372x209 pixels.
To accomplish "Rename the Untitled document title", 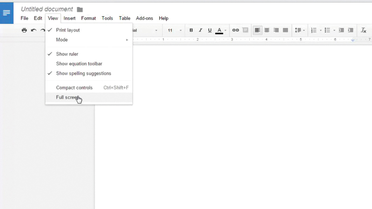I will point(47,9).
